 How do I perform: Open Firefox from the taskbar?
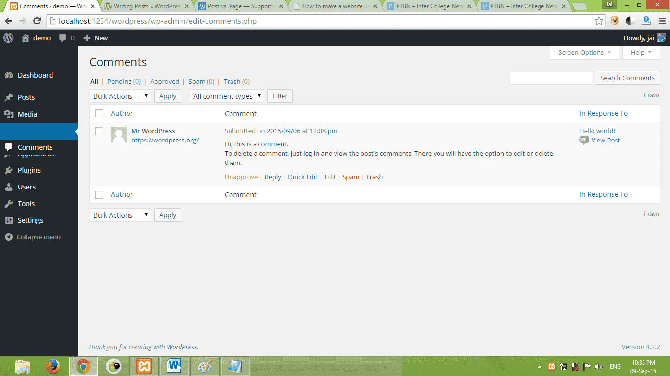tap(53, 366)
